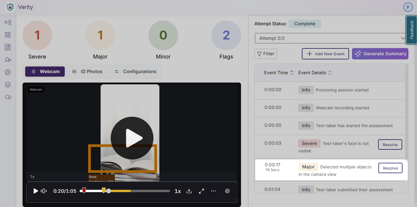Select the Proctoring session started event
This screenshot has width=417, height=207.
pos(330,90)
